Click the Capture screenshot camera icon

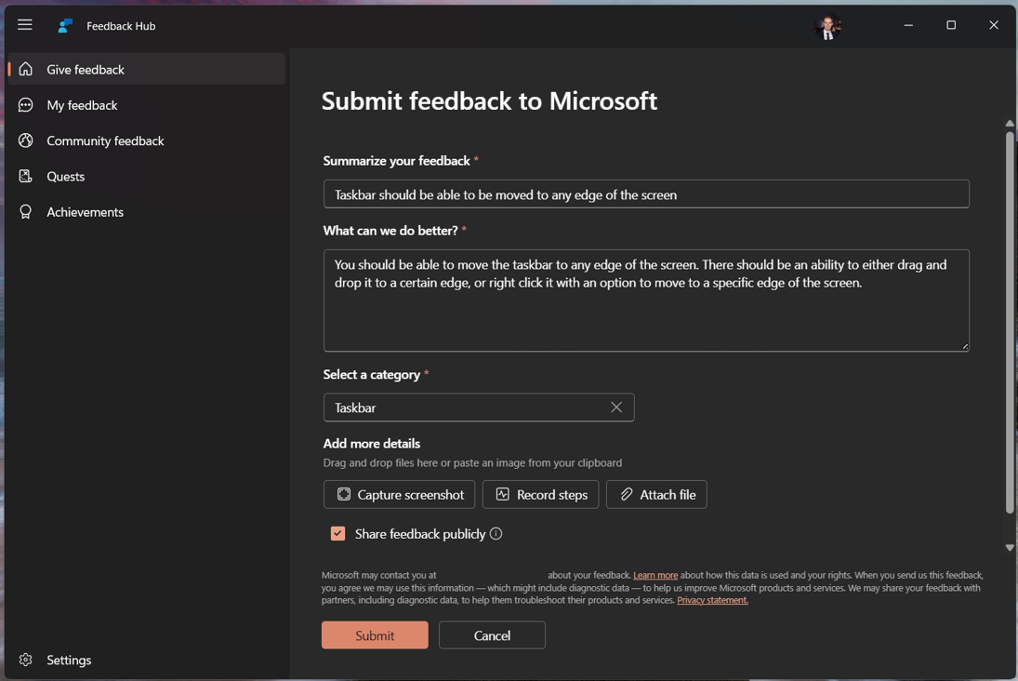tap(344, 494)
